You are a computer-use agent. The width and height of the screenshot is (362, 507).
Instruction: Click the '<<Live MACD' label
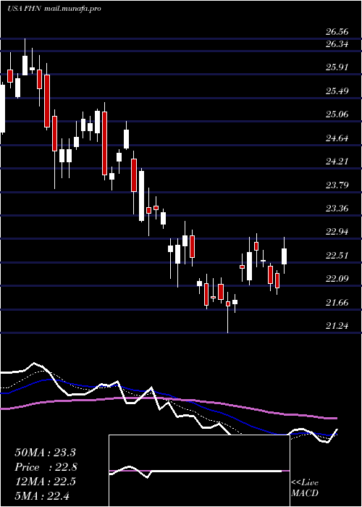305,487
